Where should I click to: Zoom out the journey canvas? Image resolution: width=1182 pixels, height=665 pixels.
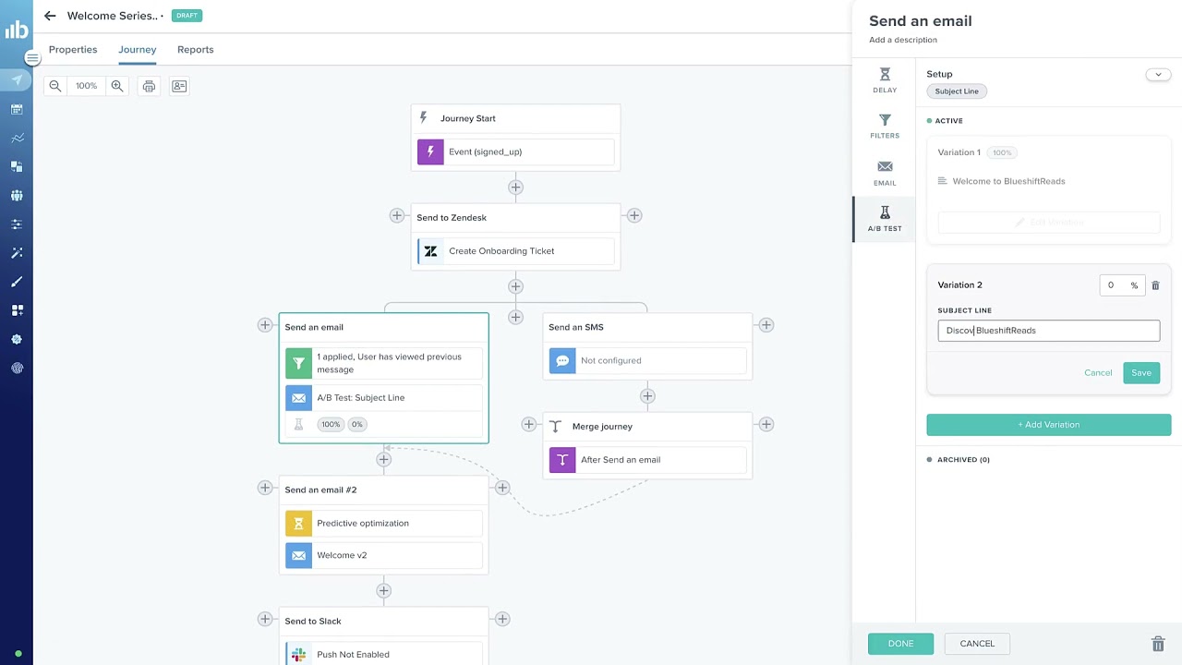[55, 86]
